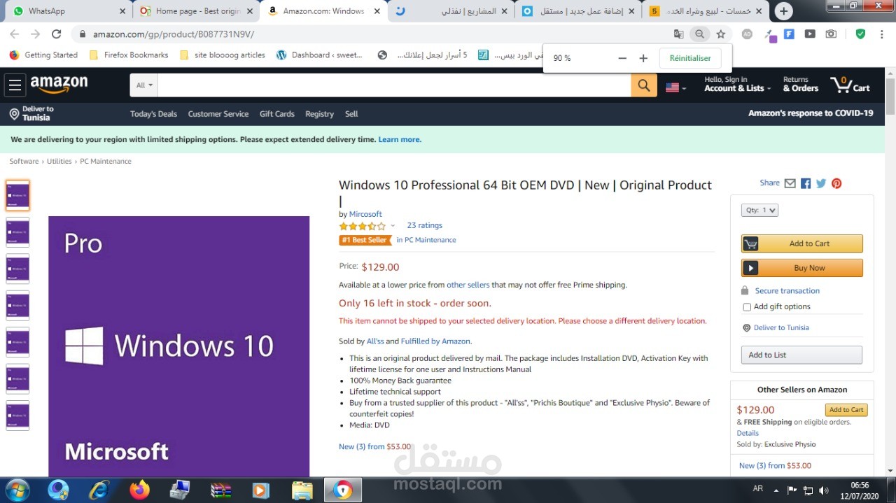Viewport: 896px width, 503px height.
Task: Open the shopping cart icon
Action: (x=850, y=85)
